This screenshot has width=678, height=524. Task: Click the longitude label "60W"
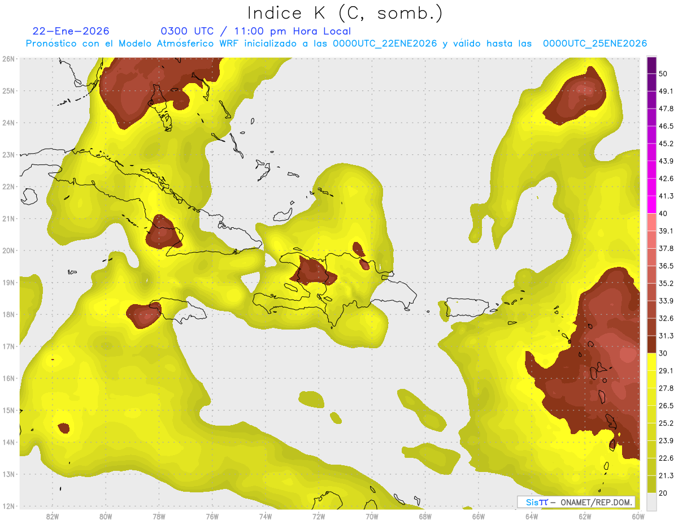[x=638, y=517]
